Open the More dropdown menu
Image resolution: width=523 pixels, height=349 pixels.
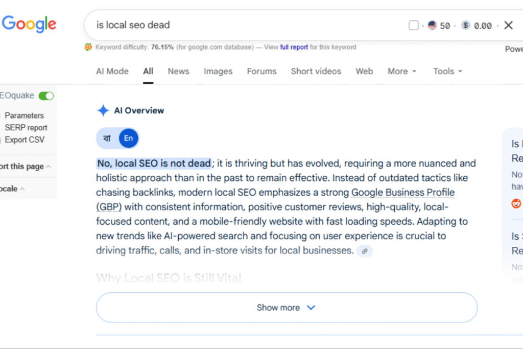tap(401, 72)
